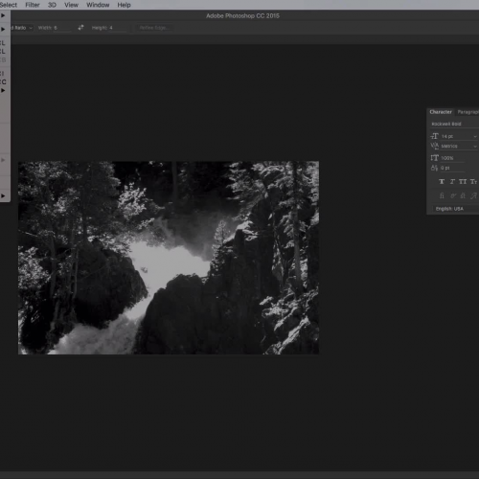Toggle Small Caps style
479x479 pixels.
(473, 182)
